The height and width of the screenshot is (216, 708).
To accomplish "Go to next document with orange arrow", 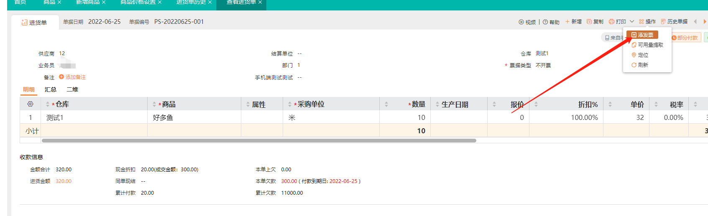I will (x=705, y=22).
